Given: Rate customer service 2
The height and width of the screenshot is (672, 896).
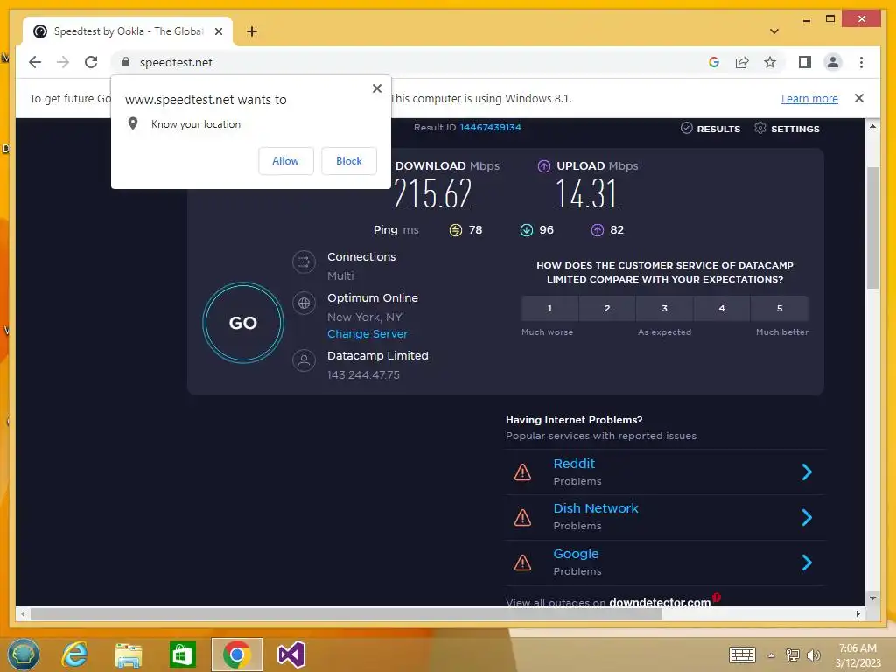Looking at the screenshot, I should click(607, 309).
